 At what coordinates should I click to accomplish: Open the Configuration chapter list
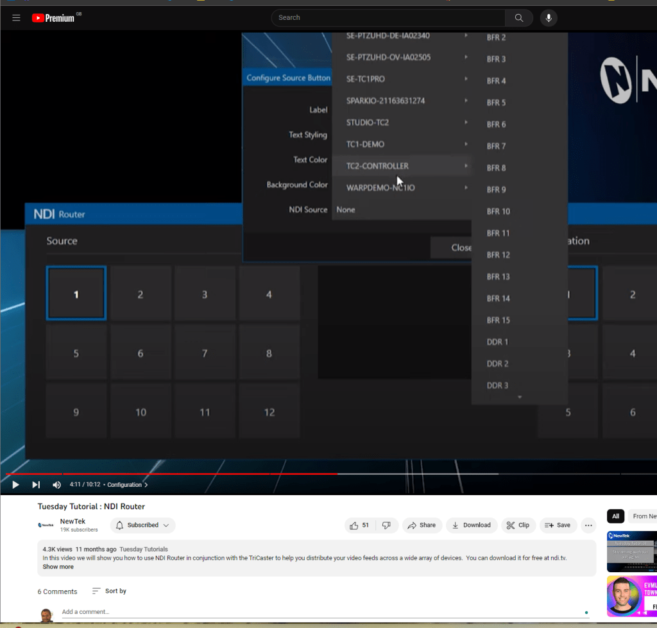pyautogui.click(x=128, y=485)
